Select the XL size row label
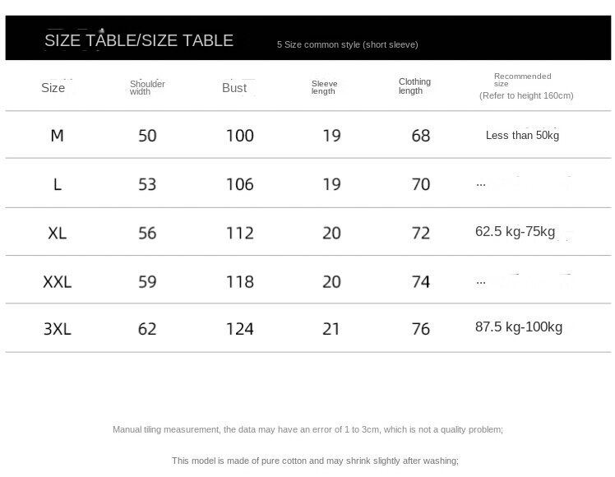The width and height of the screenshot is (615, 477). click(x=58, y=233)
